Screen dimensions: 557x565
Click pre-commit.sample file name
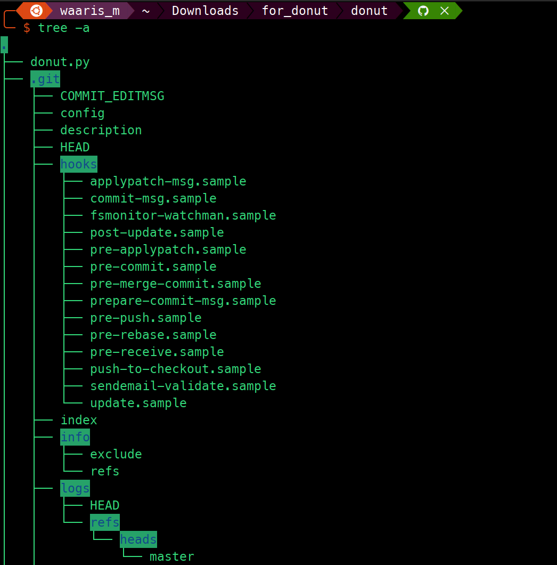click(153, 267)
